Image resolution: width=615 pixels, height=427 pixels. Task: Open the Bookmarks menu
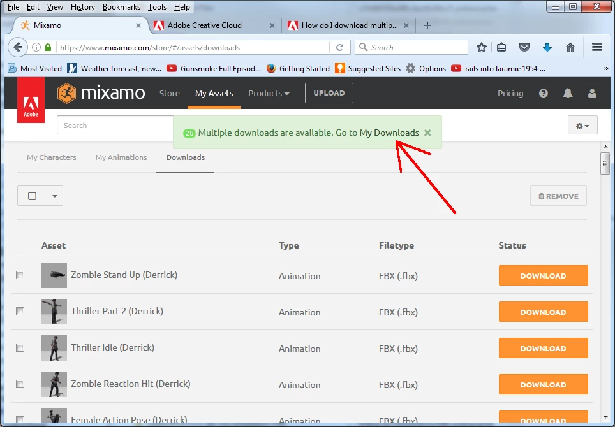tap(121, 7)
